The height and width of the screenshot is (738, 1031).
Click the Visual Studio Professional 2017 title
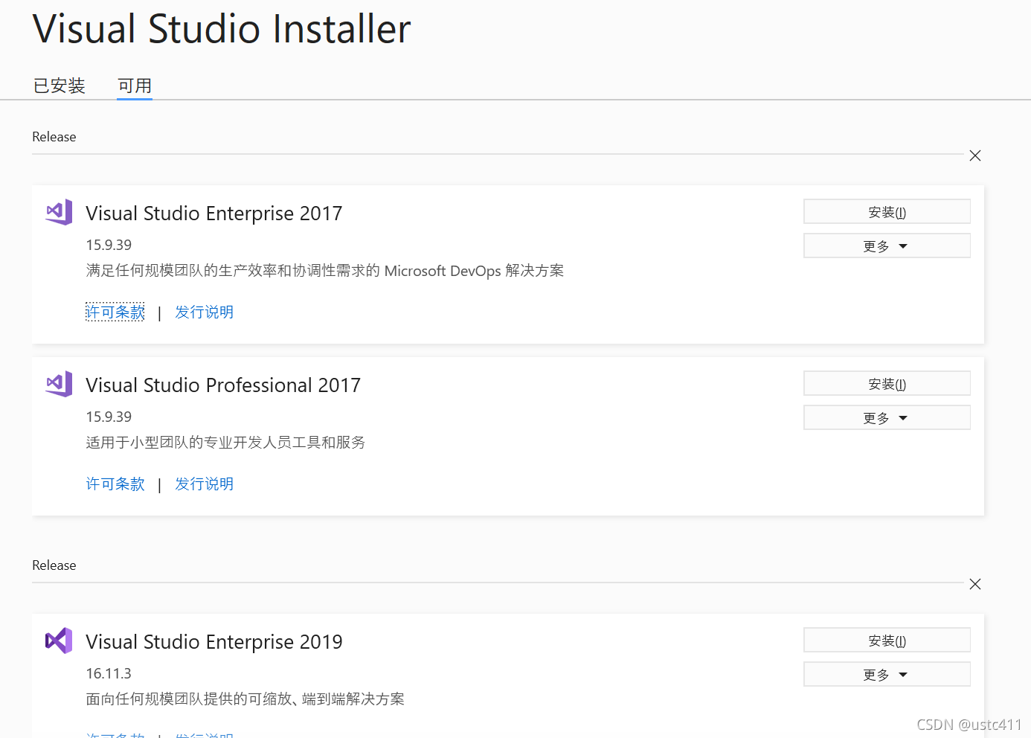[223, 385]
